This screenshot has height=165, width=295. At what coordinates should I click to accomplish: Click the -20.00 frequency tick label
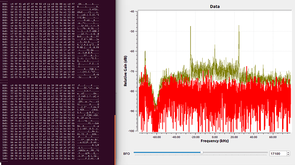coord(195,137)
